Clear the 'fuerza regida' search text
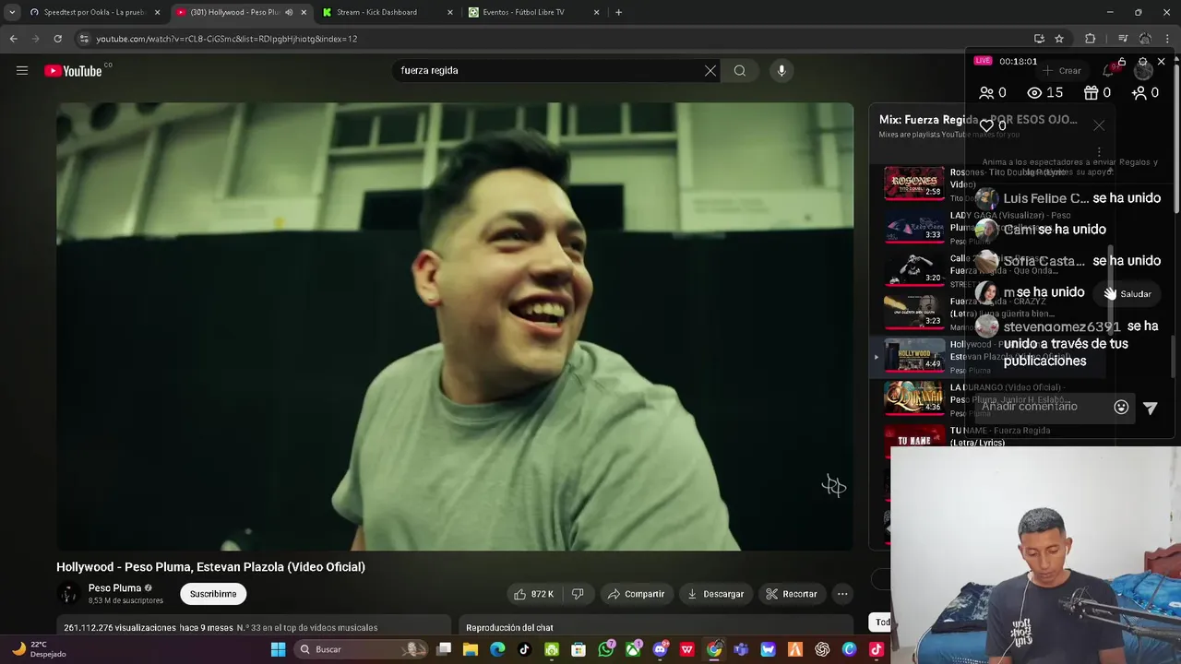The width and height of the screenshot is (1181, 664). pos(710,70)
